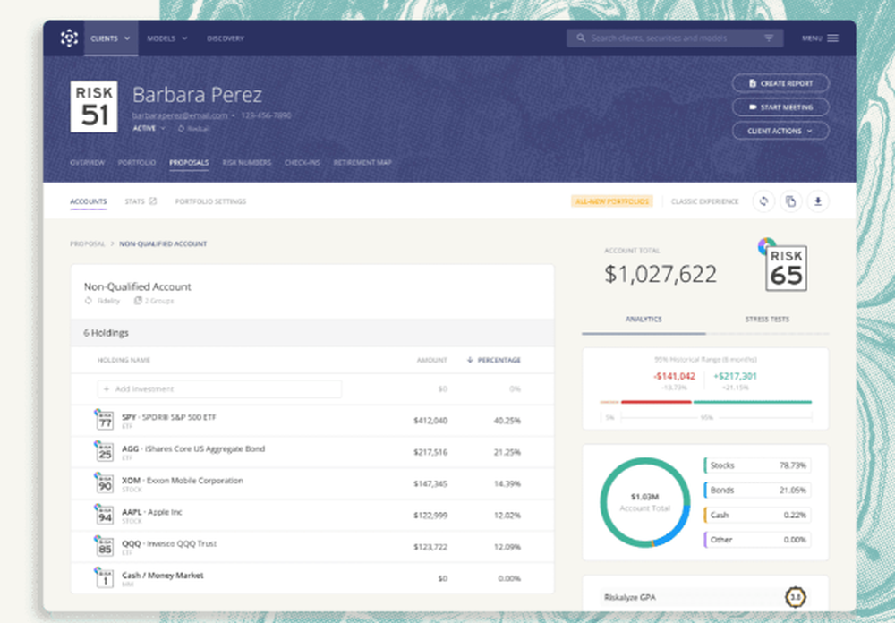Click the Create Report button

(x=780, y=83)
